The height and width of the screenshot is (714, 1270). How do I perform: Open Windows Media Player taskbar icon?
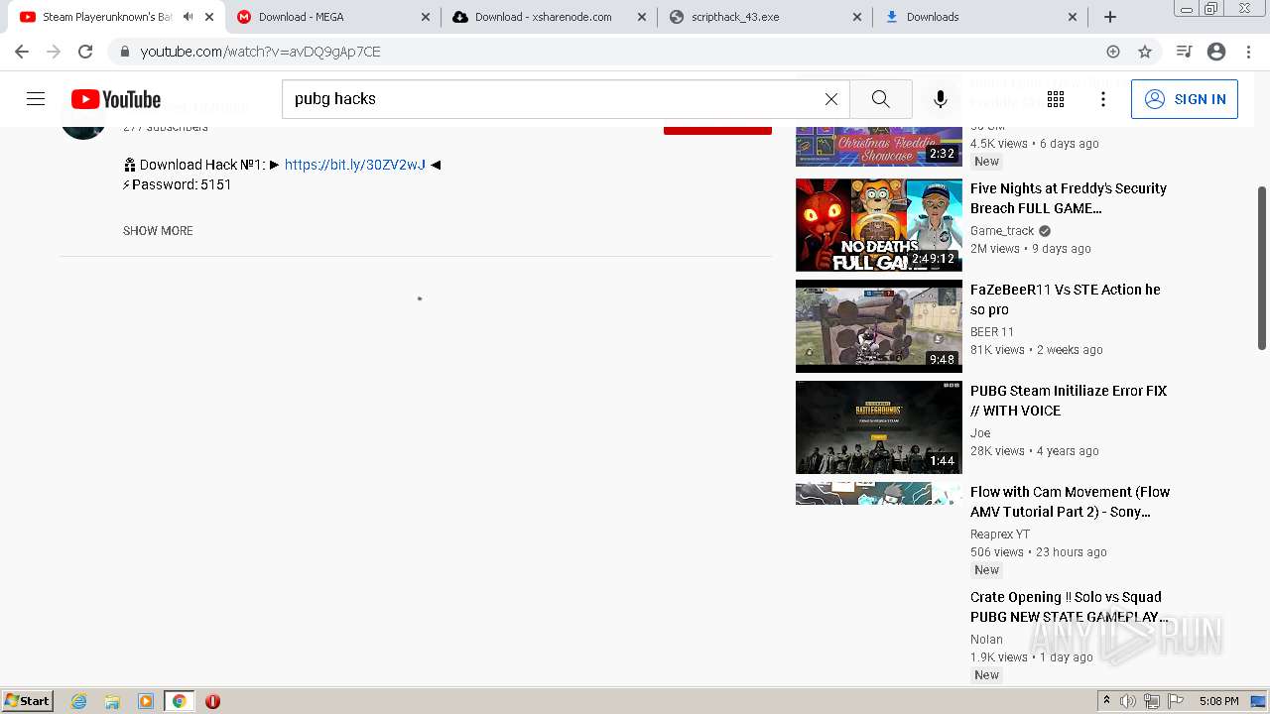tap(146, 701)
